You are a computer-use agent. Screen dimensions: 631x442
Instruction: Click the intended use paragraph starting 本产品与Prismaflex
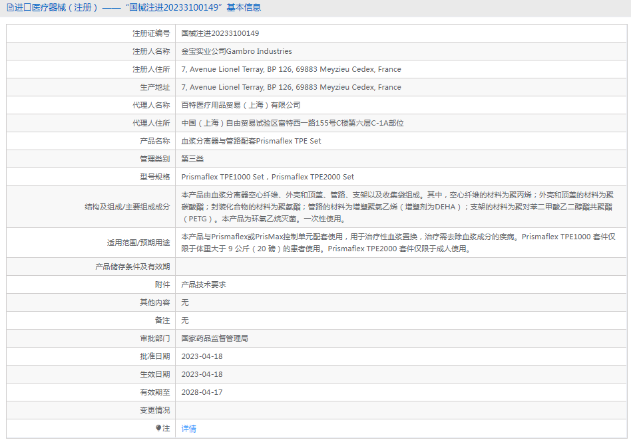(x=399, y=243)
